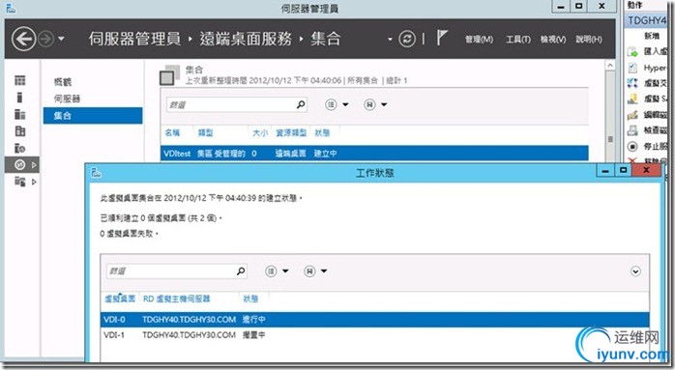The image size is (675, 370).
Task: Click the 集合 tile icon beside the heading
Action: [169, 74]
